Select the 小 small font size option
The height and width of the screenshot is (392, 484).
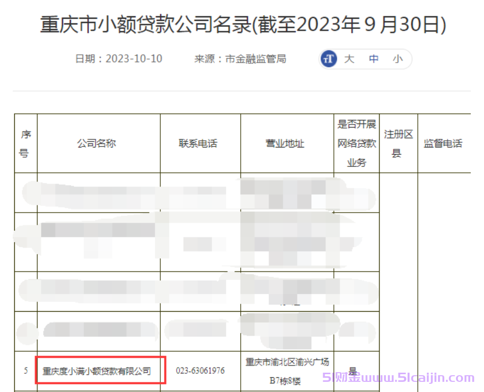(x=397, y=59)
